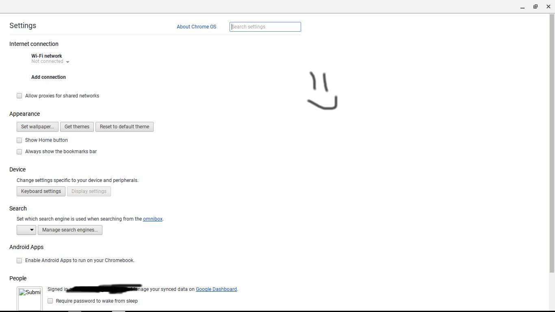Click Reset to default theme
This screenshot has width=555, height=312.
point(124,127)
